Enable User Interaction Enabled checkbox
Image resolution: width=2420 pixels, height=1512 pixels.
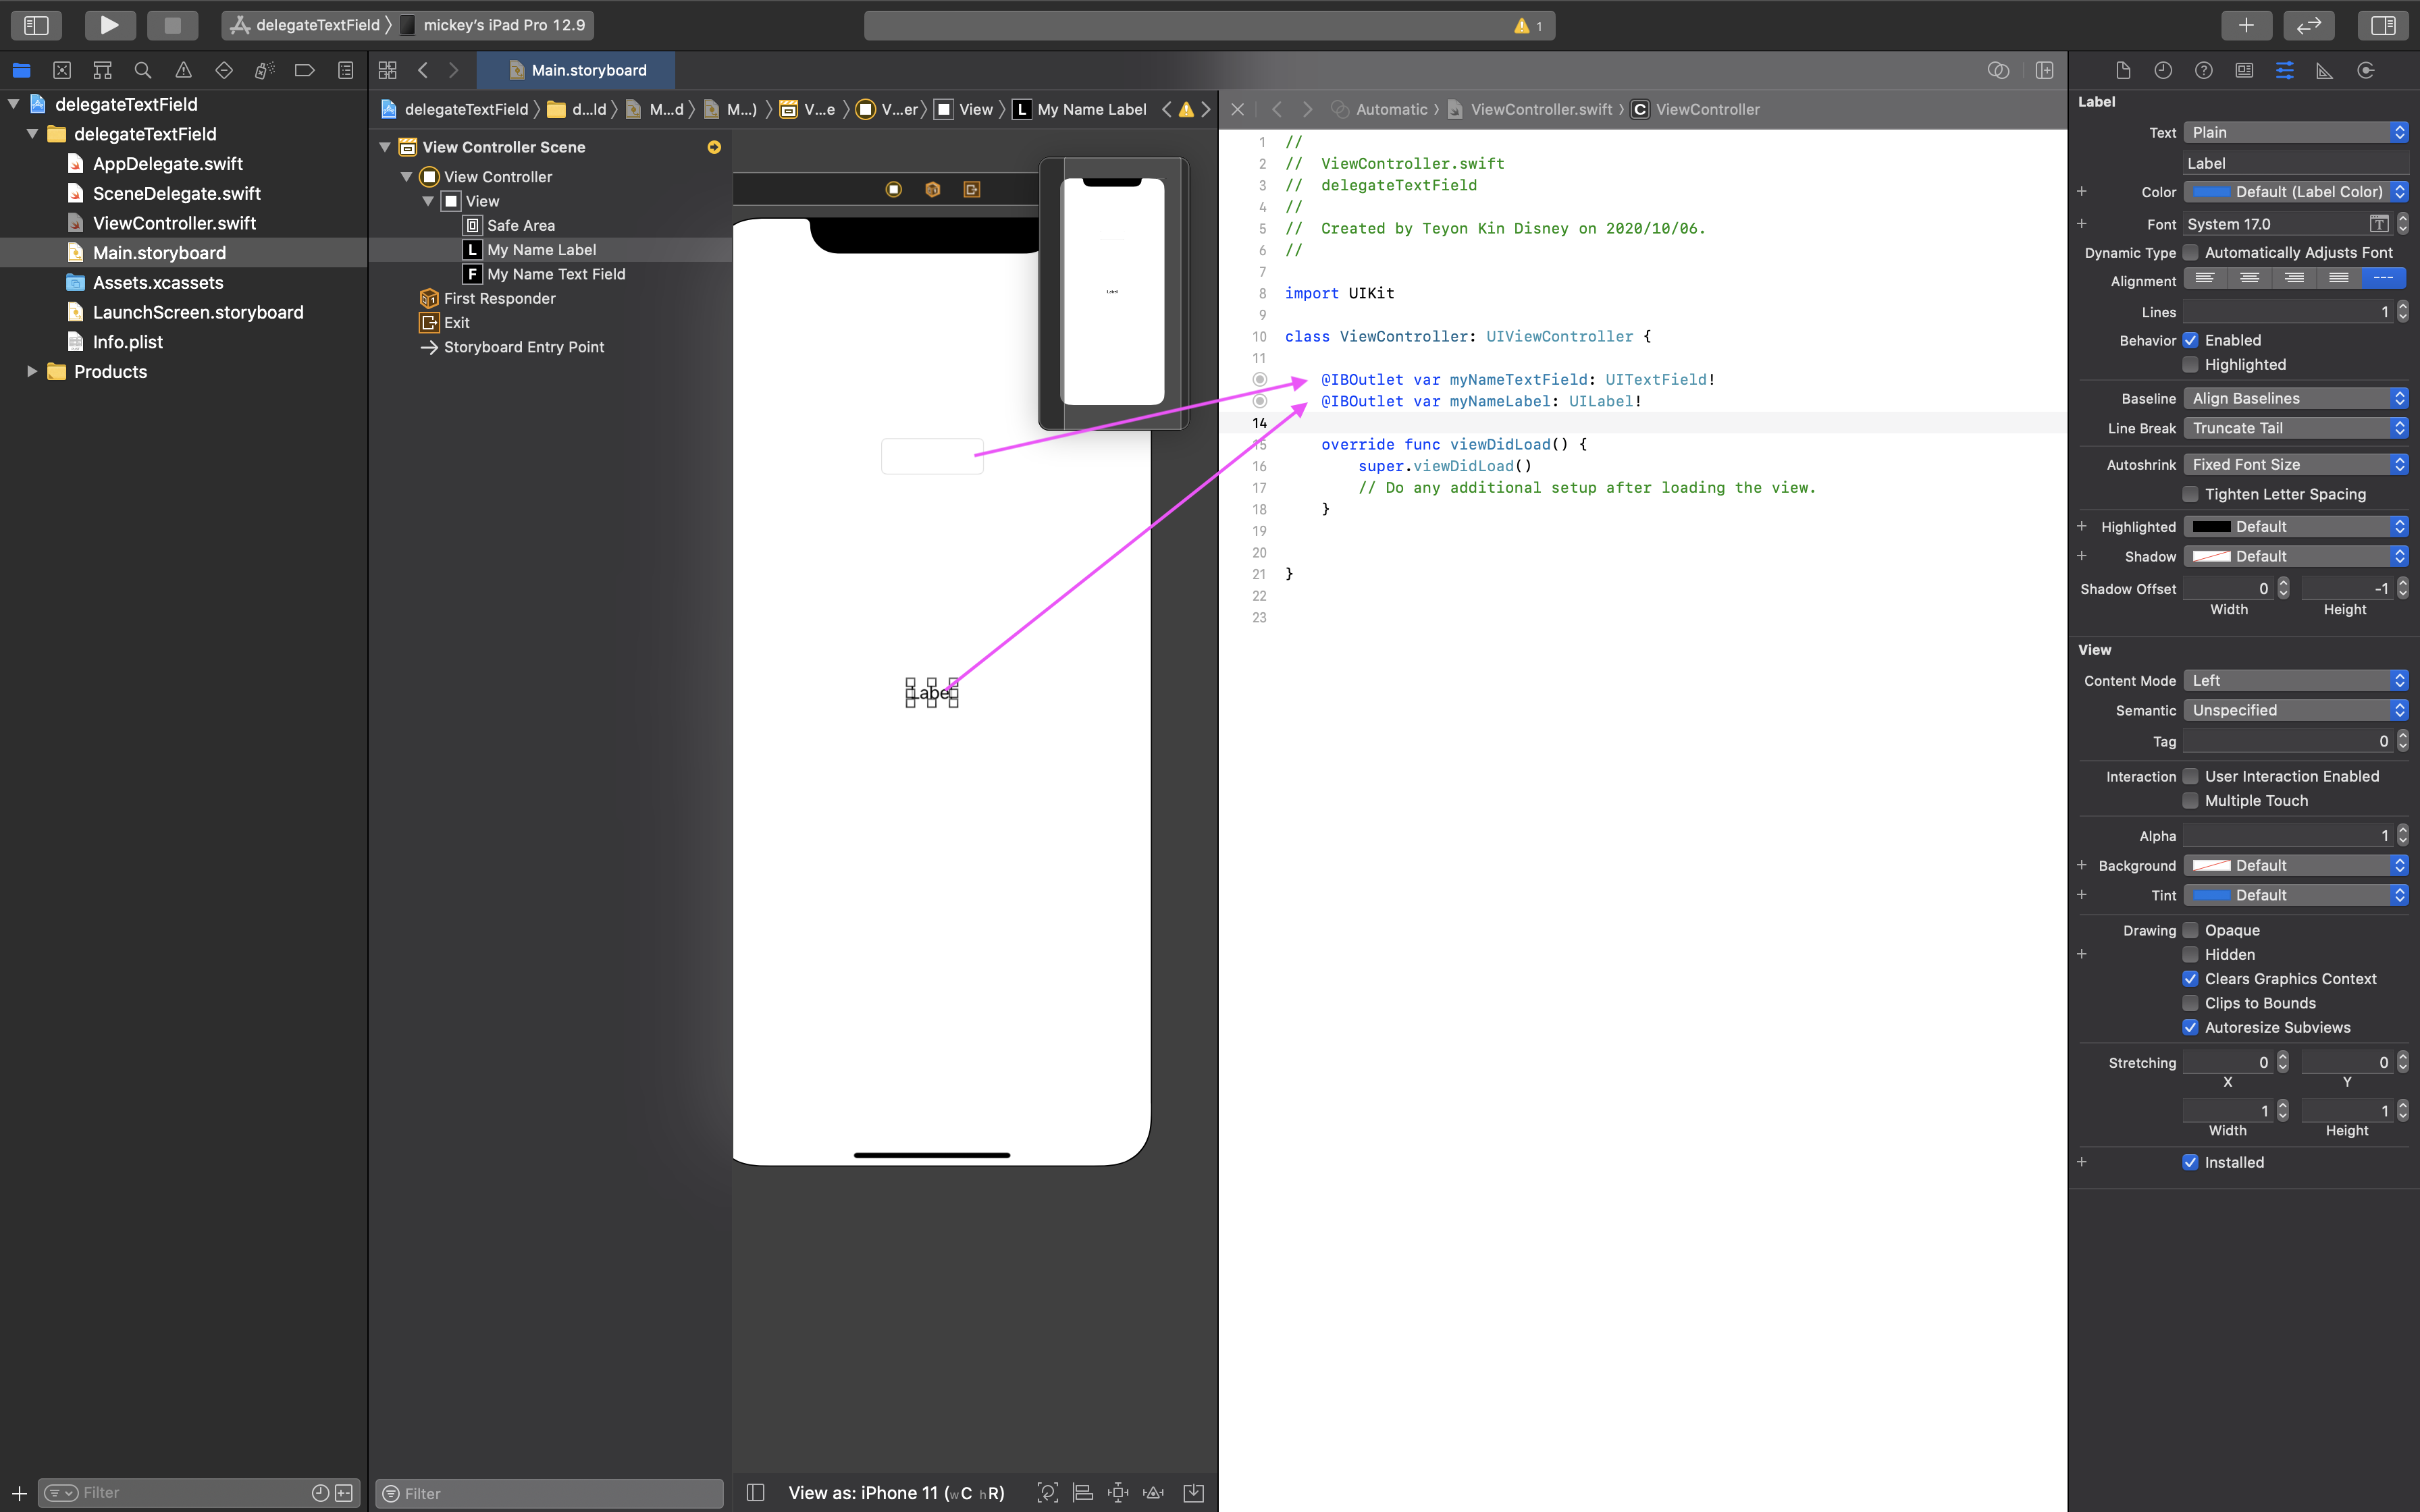click(2190, 776)
